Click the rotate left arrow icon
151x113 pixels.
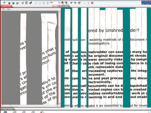[71, 3]
